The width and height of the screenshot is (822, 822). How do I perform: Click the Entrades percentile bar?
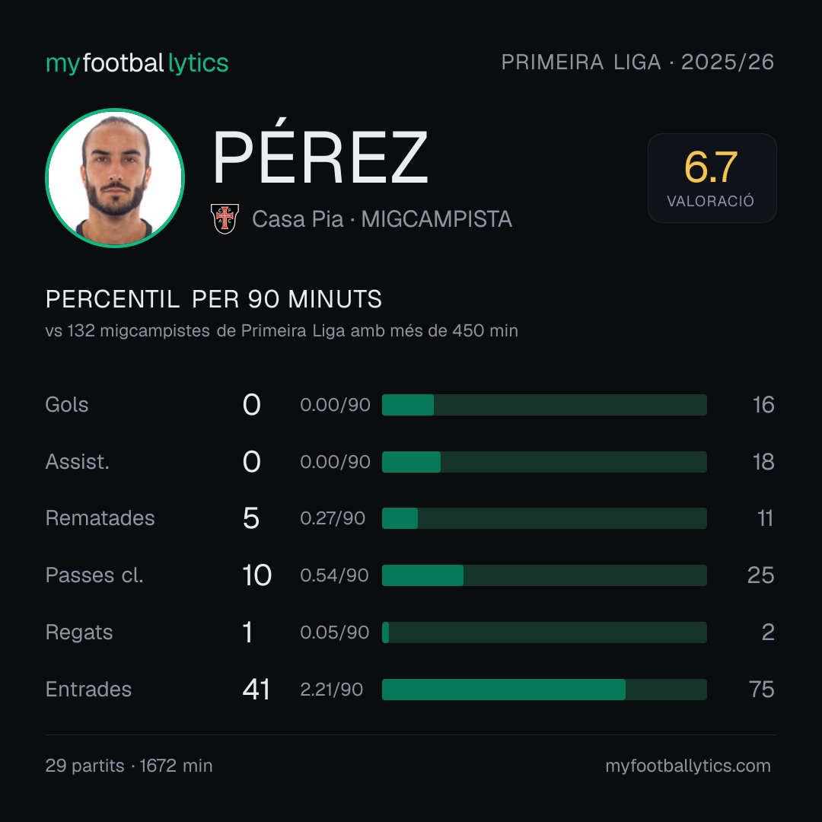[x=544, y=690]
